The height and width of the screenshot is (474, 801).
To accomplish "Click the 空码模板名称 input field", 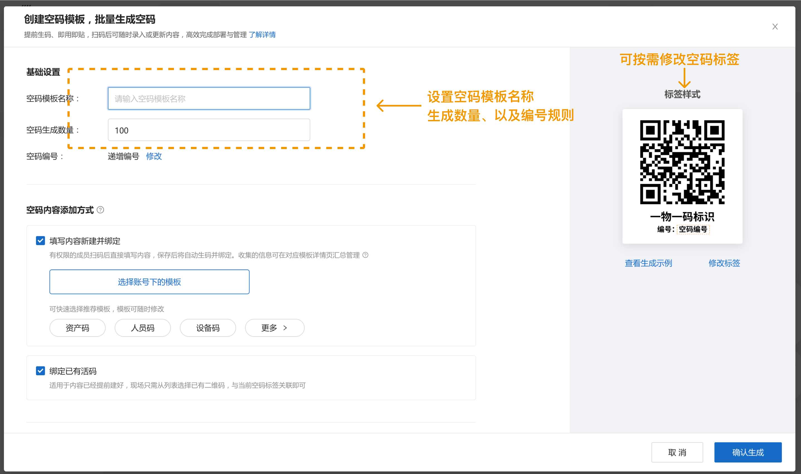I will point(209,98).
